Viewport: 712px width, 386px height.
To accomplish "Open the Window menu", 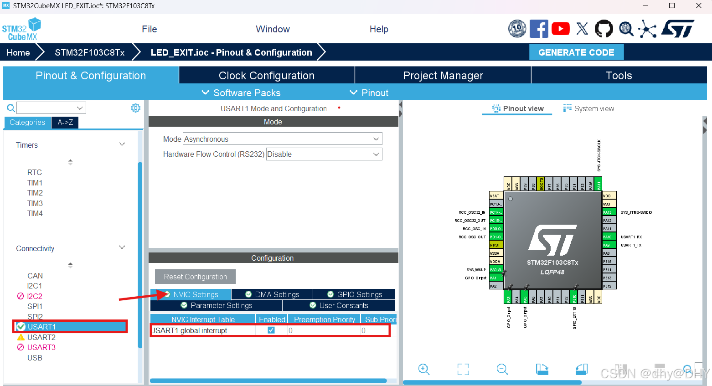I will [x=273, y=29].
